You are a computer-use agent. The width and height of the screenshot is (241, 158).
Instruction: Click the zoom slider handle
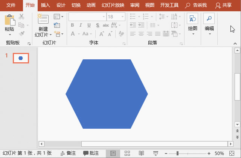[177, 153]
